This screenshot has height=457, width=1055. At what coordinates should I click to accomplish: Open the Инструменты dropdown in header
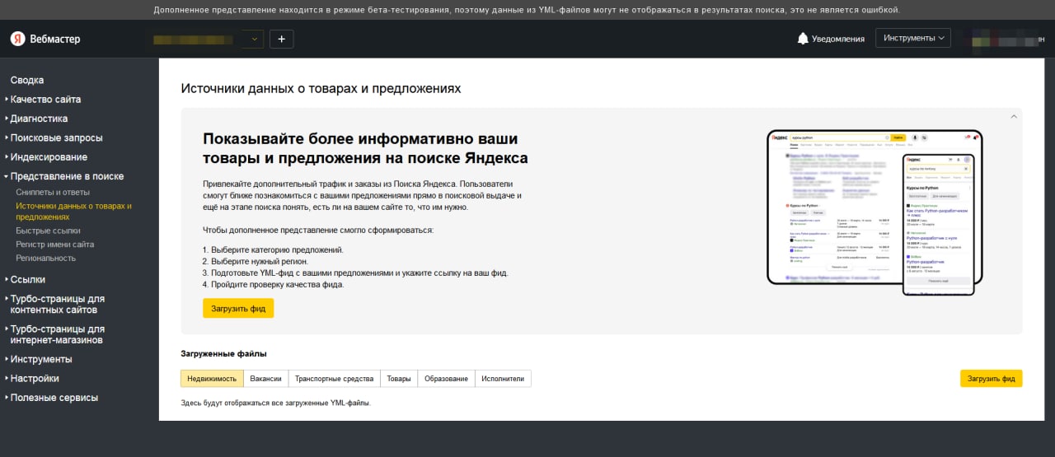point(913,38)
